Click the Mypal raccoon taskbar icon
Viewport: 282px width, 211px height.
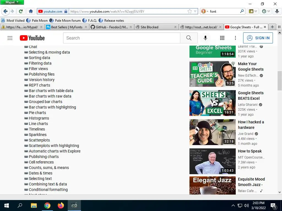tap(74, 206)
